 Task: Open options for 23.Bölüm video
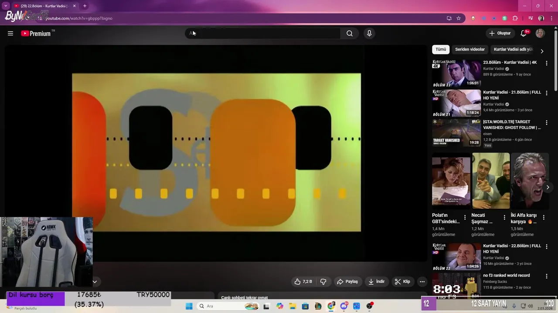(547, 63)
